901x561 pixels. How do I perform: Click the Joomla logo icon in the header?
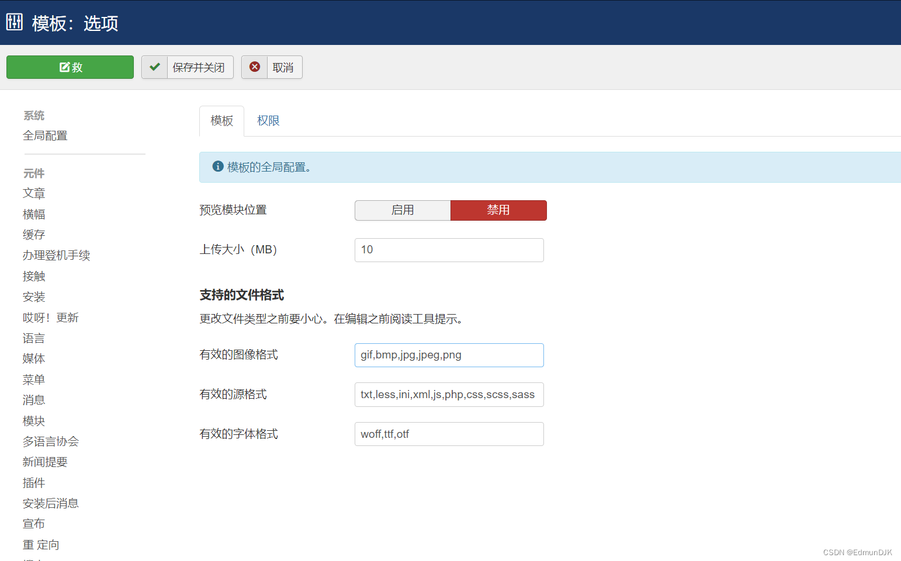[x=13, y=22]
